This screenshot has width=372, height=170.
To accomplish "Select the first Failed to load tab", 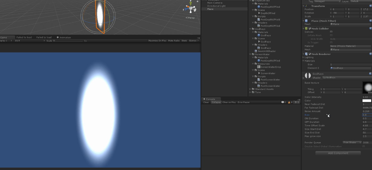I will coord(24,37).
